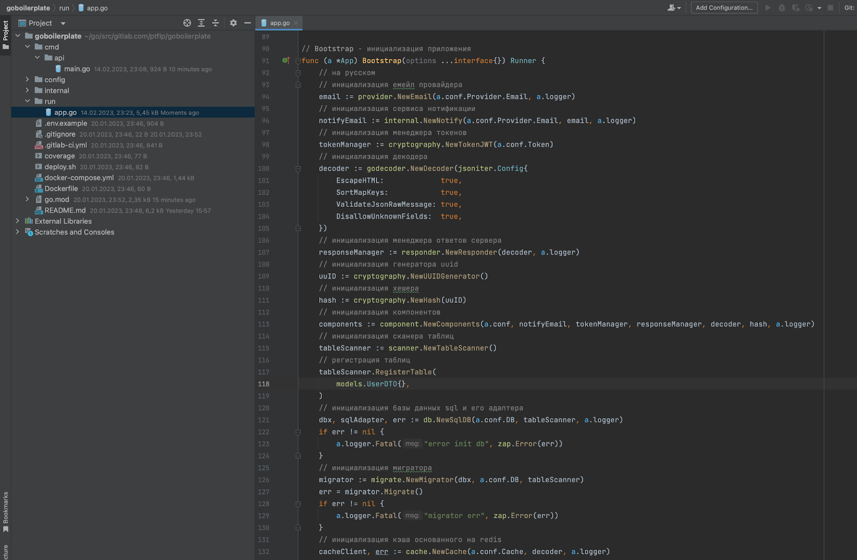This screenshot has height=560, width=857.
Task: Open the user account icon menu
Action: point(673,8)
